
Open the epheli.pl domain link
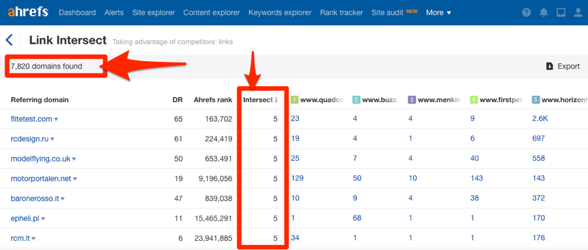pos(25,218)
